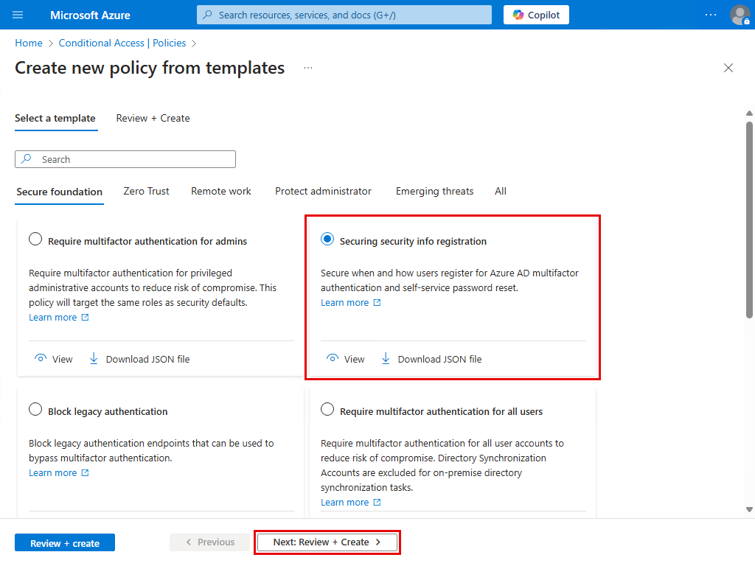Click the eye icon in MFA admins card
The width and height of the screenshot is (755, 566).
click(x=41, y=358)
